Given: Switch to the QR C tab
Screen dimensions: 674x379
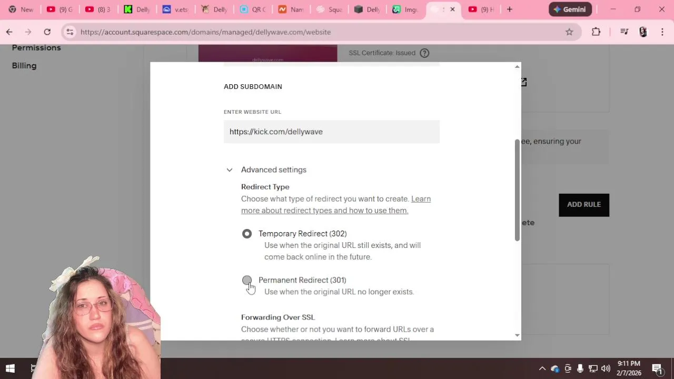Looking at the screenshot, I should [252, 9].
